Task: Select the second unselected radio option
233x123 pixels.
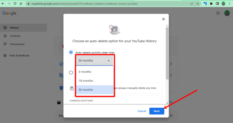Action: [71, 73]
